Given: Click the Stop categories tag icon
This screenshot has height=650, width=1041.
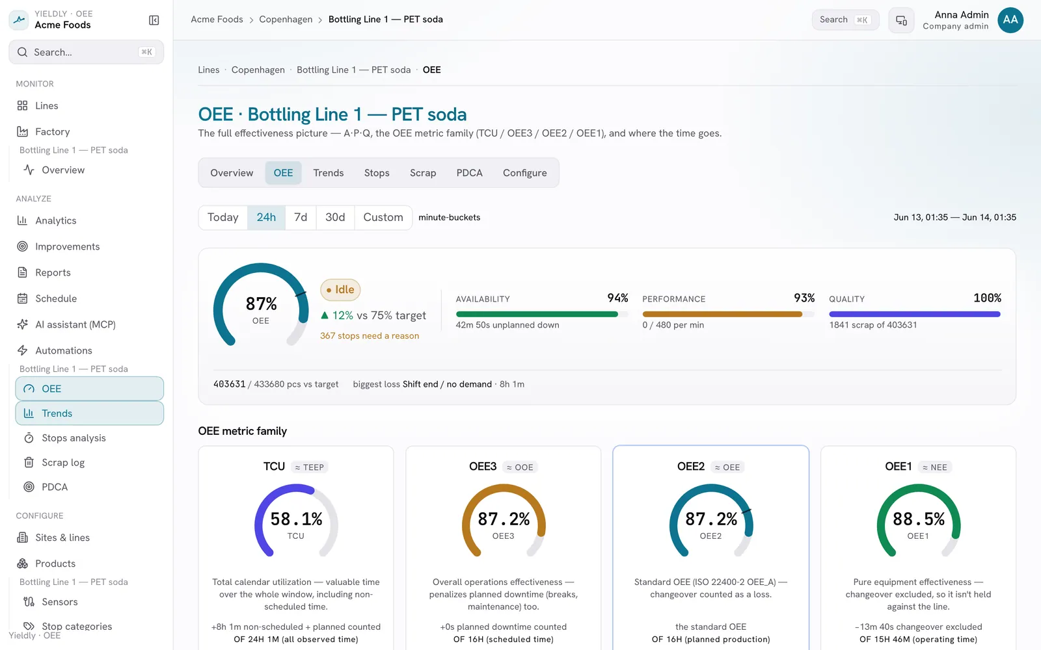Looking at the screenshot, I should pos(29,627).
